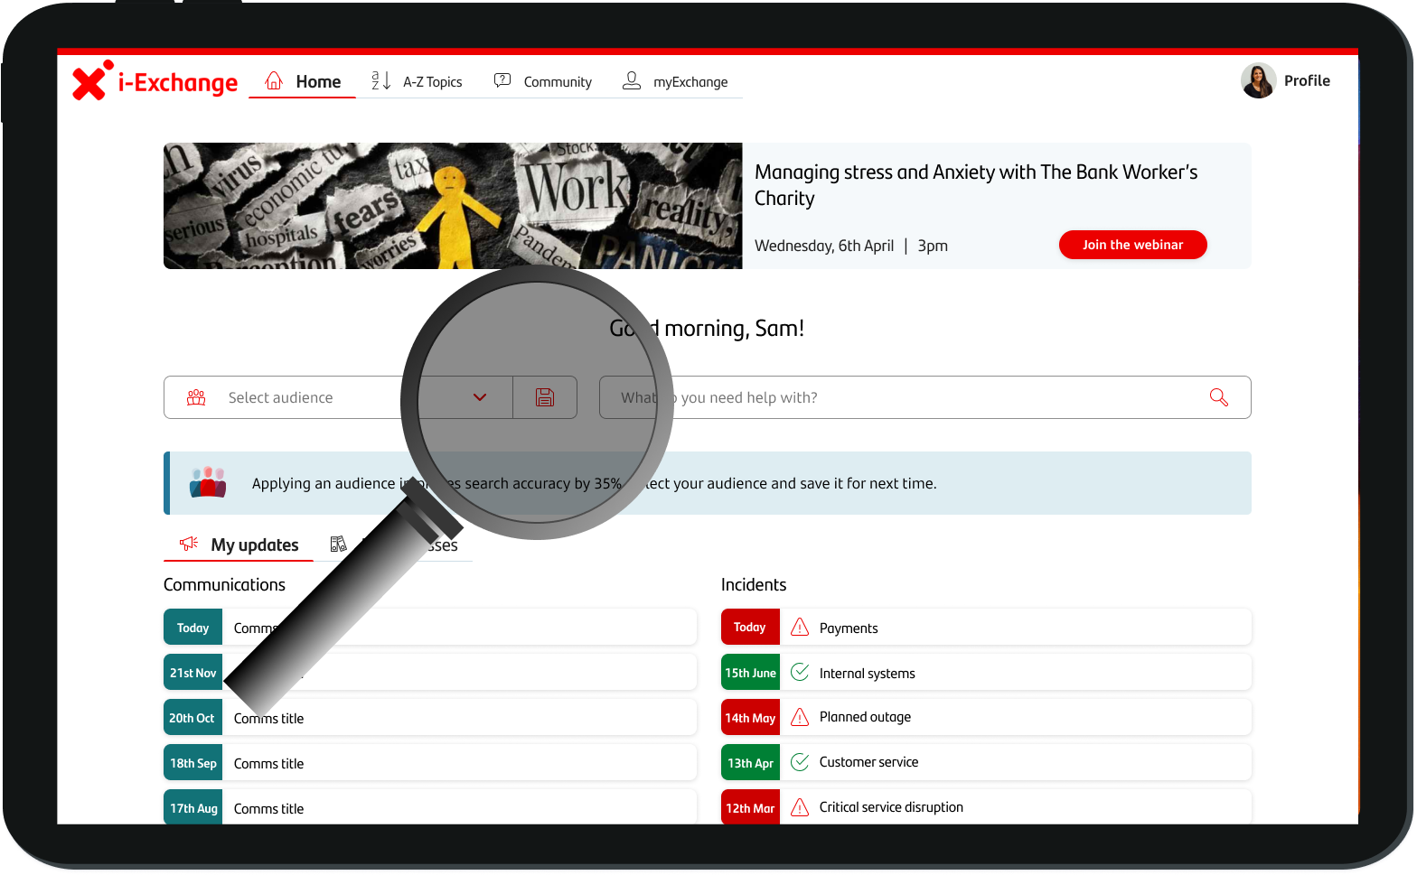The image size is (1417, 875).
Task: Save the audience with the disk icon
Action: pyautogui.click(x=545, y=397)
